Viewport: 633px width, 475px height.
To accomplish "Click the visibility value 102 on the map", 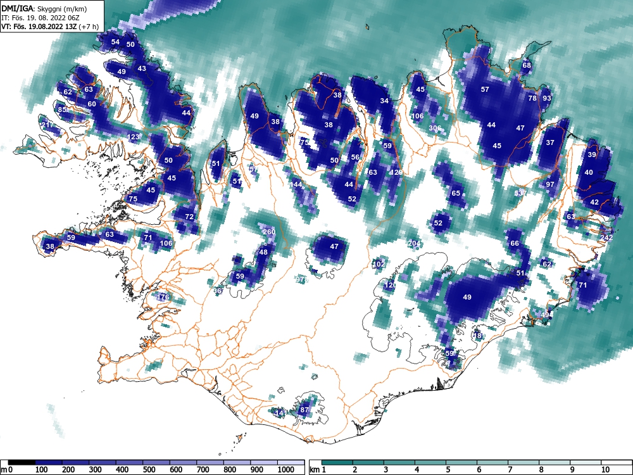I will point(379,264).
